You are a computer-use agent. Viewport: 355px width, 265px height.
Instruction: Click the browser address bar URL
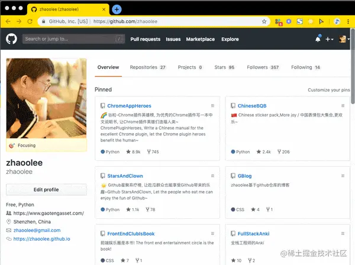(125, 21)
